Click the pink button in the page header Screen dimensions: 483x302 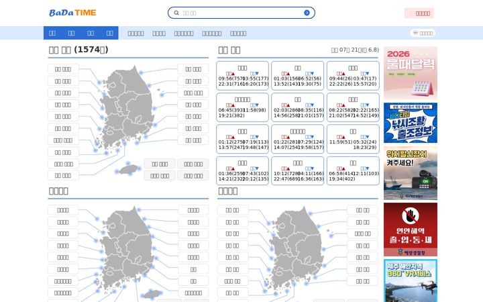(x=419, y=13)
